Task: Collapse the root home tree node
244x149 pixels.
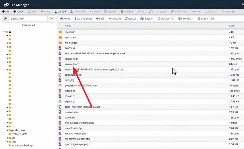Action: coord(4,32)
